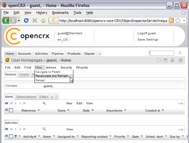This screenshot has height=143, width=189.
Task: Switch to the Depots tab
Action: click(89, 53)
